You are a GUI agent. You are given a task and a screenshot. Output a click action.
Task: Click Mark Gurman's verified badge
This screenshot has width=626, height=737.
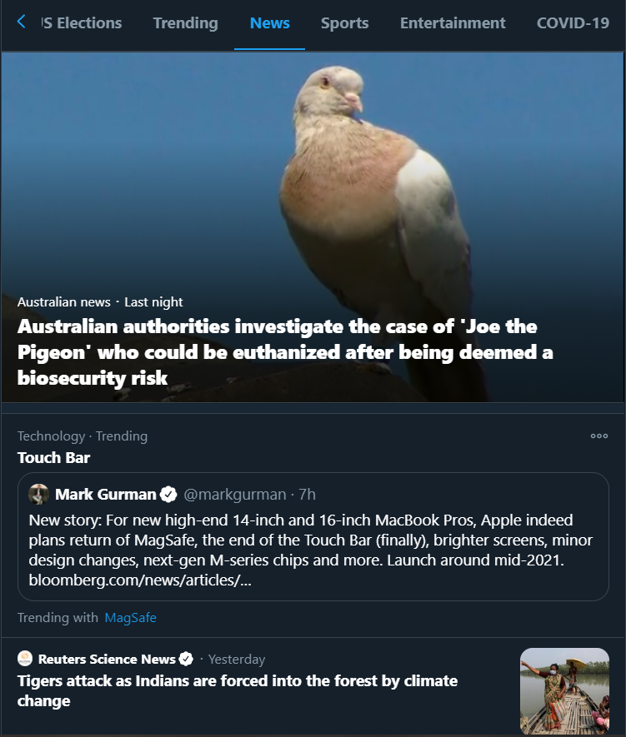pos(168,494)
